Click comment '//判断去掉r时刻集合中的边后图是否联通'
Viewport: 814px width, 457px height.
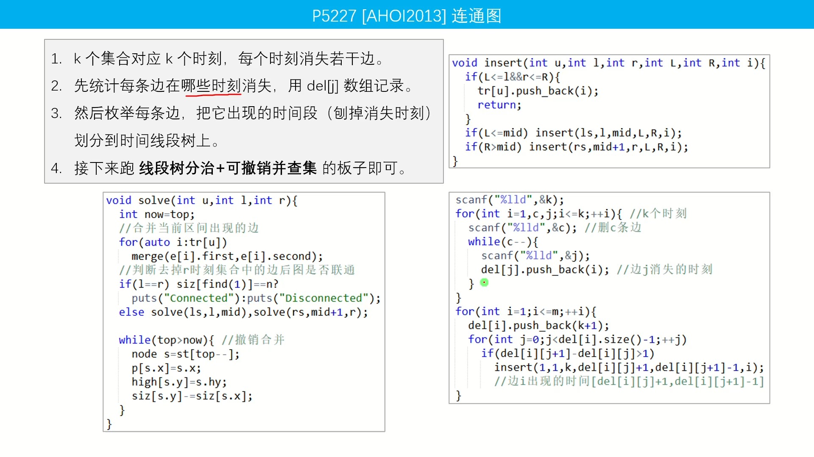click(237, 270)
